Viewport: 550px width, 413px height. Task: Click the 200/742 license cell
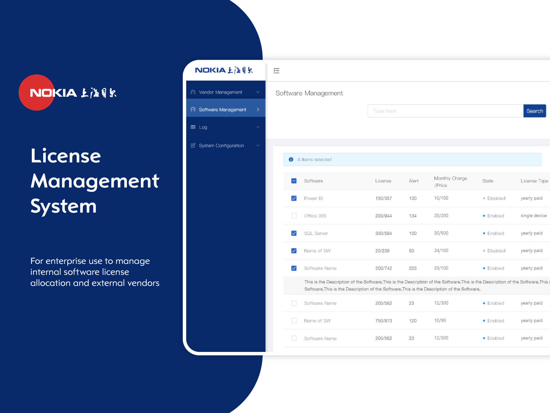[384, 268]
